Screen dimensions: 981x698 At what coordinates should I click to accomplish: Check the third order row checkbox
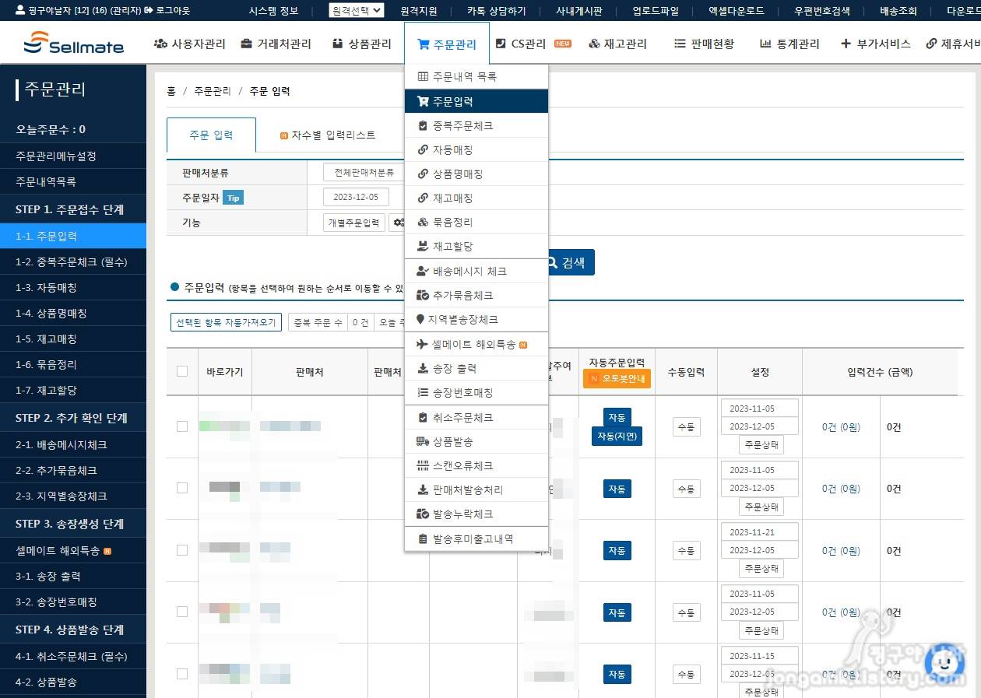tap(182, 550)
